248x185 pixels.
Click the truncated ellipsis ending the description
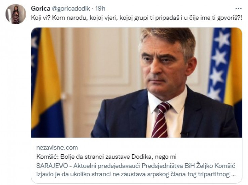(x=233, y=174)
